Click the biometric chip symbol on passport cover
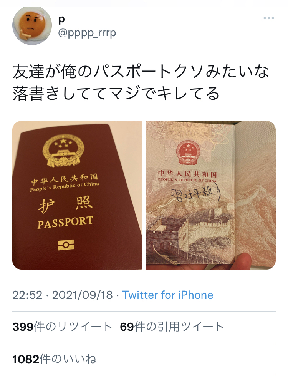 point(66,245)
